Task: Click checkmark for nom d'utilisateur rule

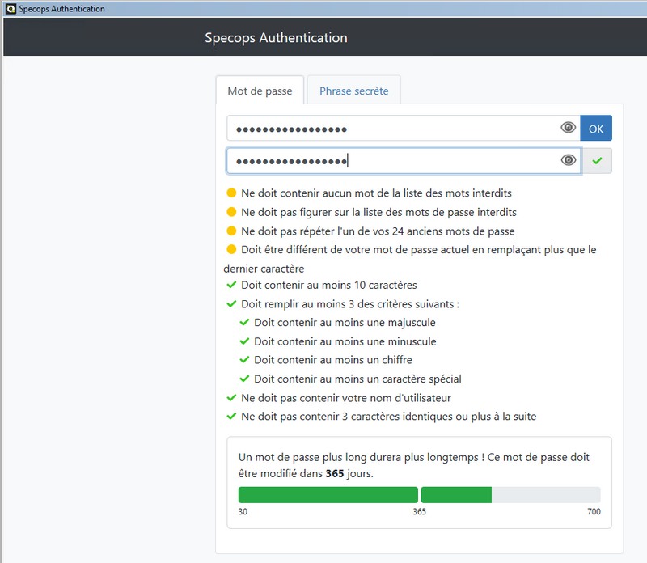Action: (231, 397)
